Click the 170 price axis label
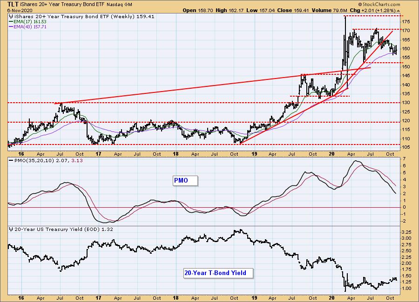 pyautogui.click(x=406, y=31)
